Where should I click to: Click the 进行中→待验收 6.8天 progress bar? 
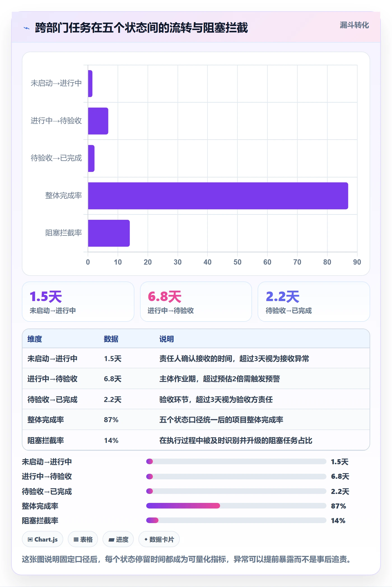(236, 476)
